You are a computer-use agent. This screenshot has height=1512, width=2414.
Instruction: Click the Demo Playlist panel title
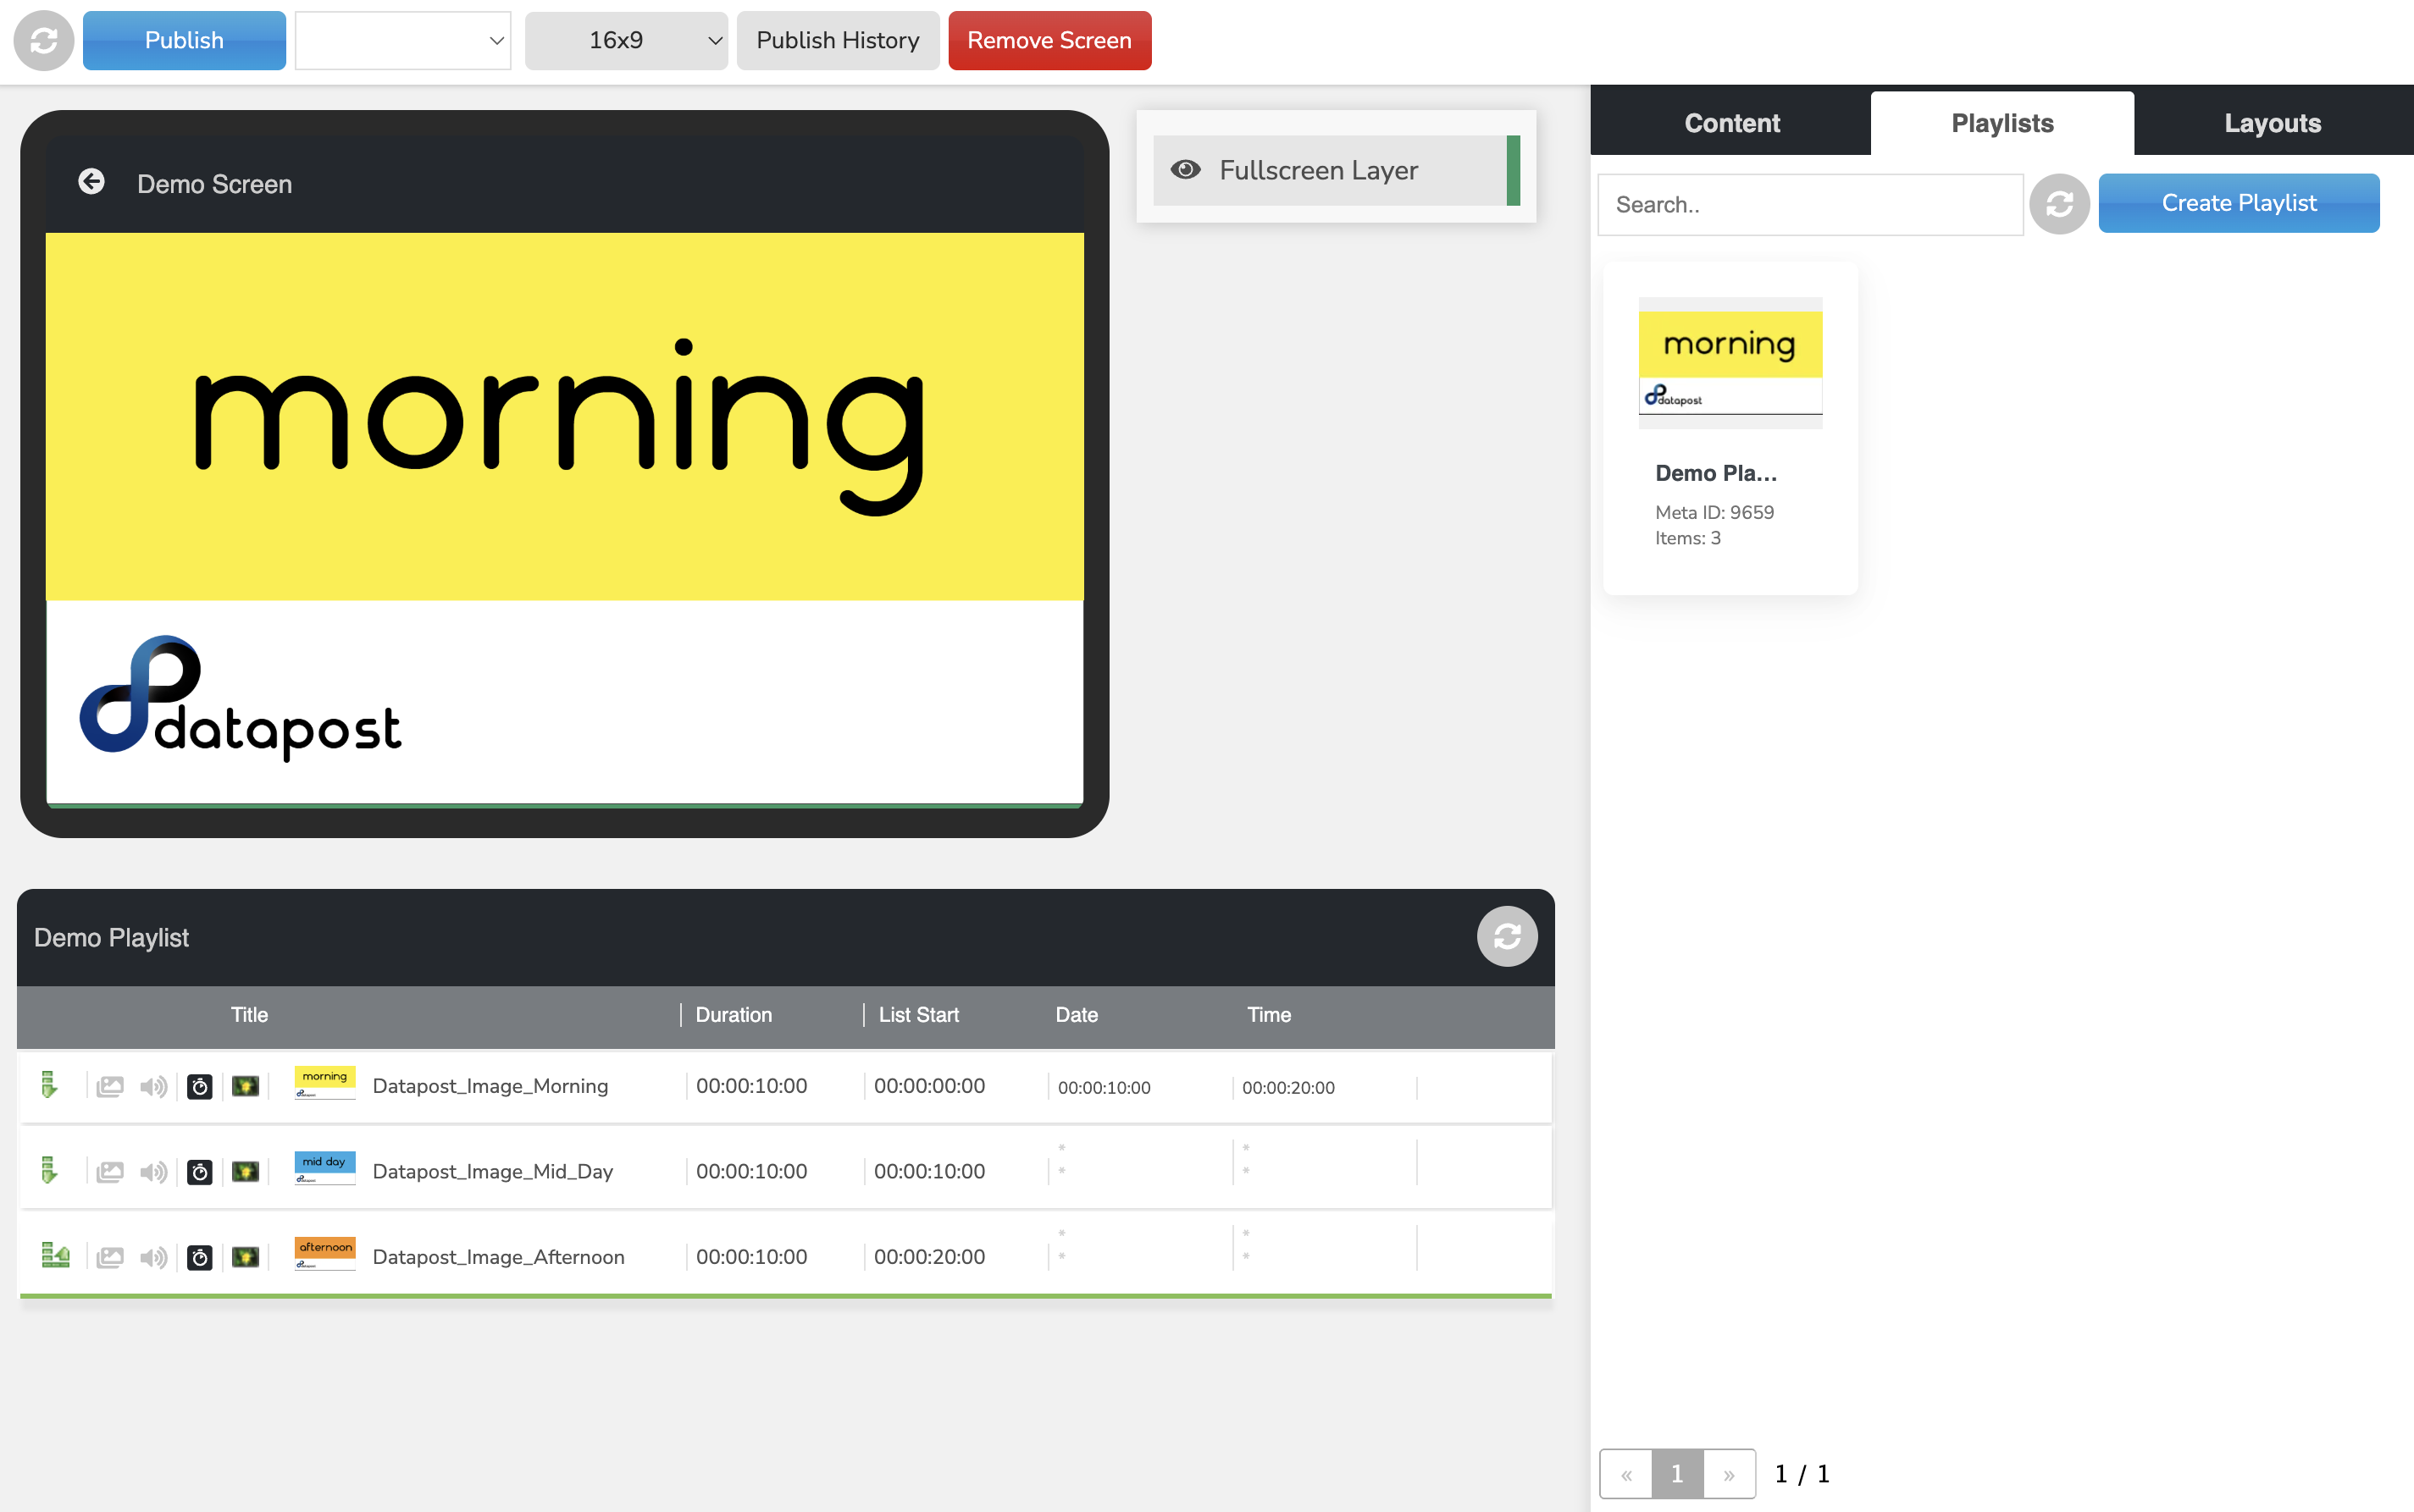point(111,938)
